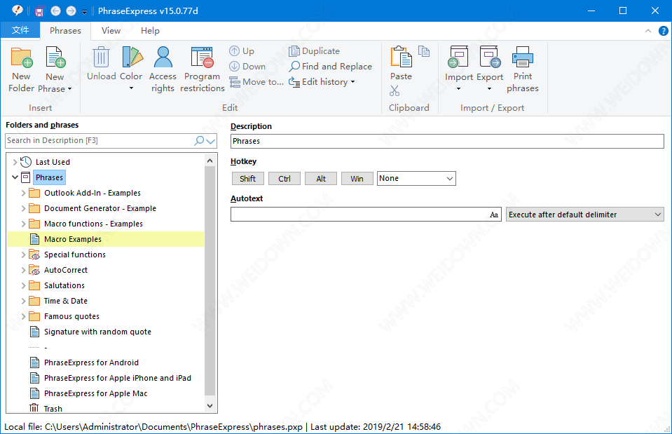The height and width of the screenshot is (434, 672).
Task: Click the Edit history button
Action: 322,82
